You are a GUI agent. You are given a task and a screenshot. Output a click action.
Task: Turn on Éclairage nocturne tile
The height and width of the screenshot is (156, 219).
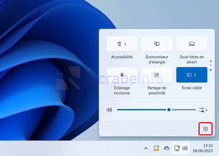pos(122,75)
